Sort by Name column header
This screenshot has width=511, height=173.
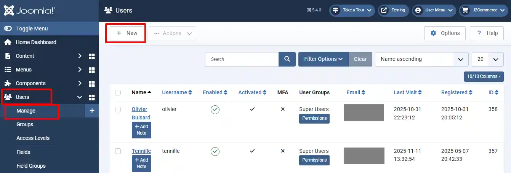point(141,92)
